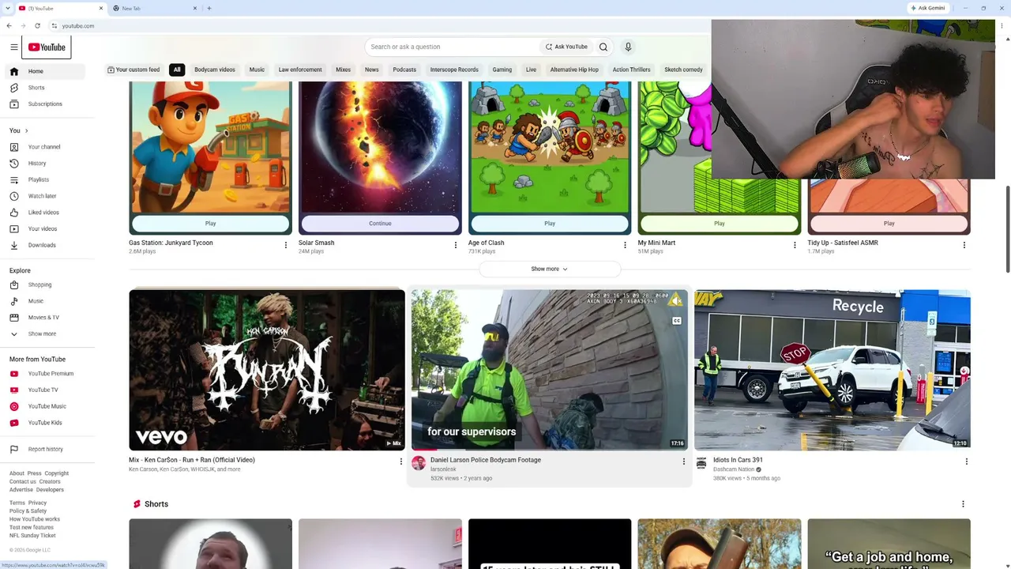The width and height of the screenshot is (1011, 569).
Task: Open options menu for Daniel Larson video
Action: pos(684,462)
